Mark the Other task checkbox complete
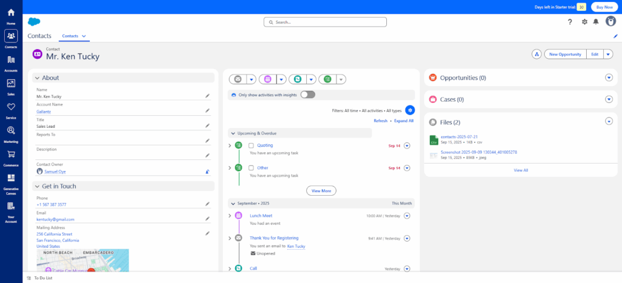The image size is (622, 283). (251, 168)
